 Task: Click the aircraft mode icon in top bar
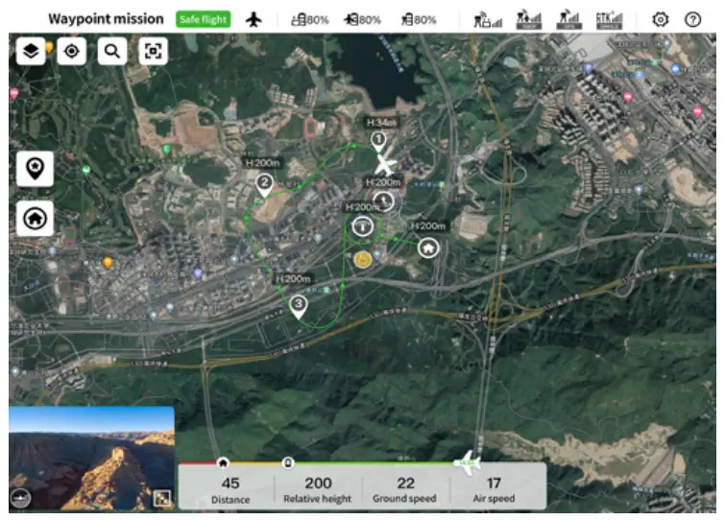coord(254,19)
